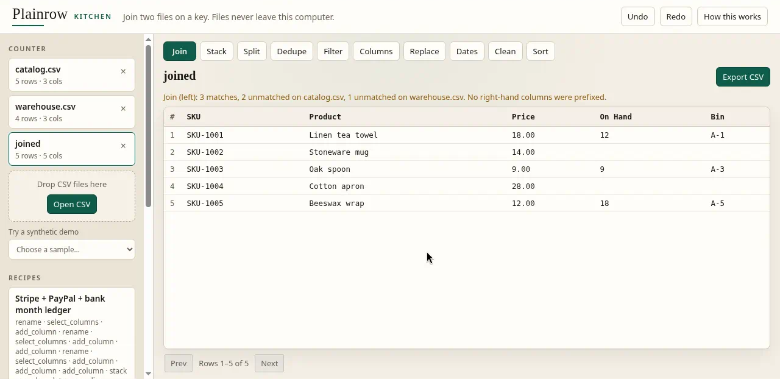Open the Replace tool tab
The width and height of the screenshot is (780, 379).
click(424, 51)
